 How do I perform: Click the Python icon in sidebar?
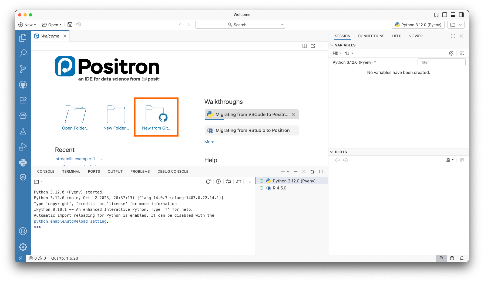[23, 162]
